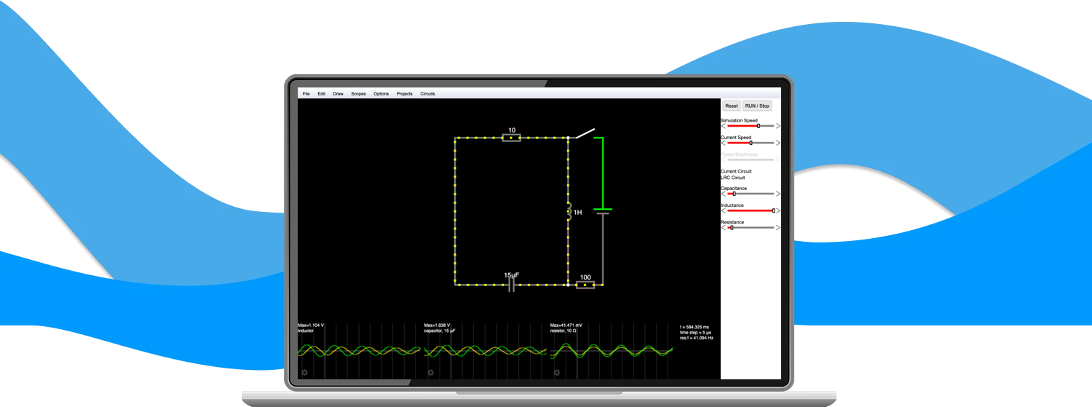
Task: Open the Edit menu
Action: click(x=322, y=93)
